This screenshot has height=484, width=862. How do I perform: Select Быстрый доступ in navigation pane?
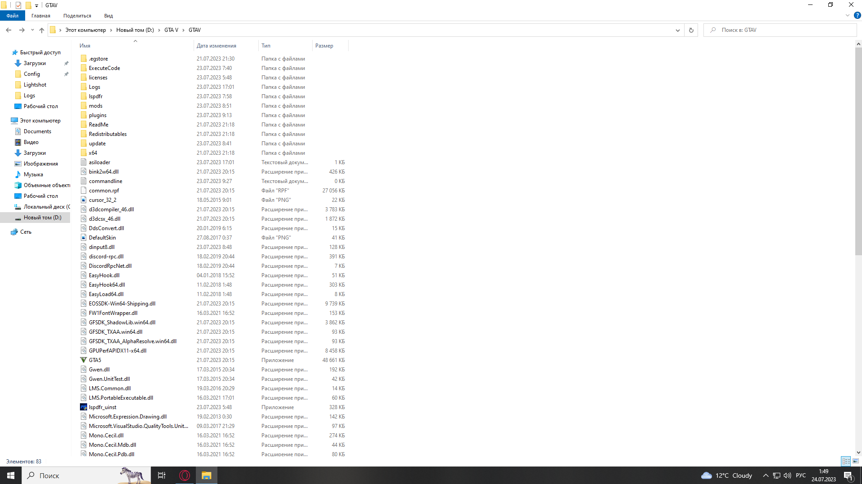coord(40,52)
